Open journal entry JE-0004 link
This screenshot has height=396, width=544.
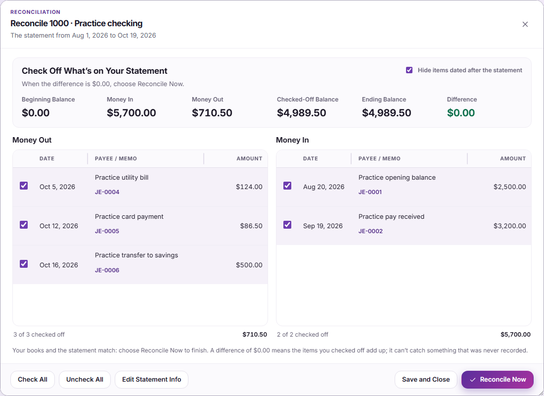[x=107, y=192]
